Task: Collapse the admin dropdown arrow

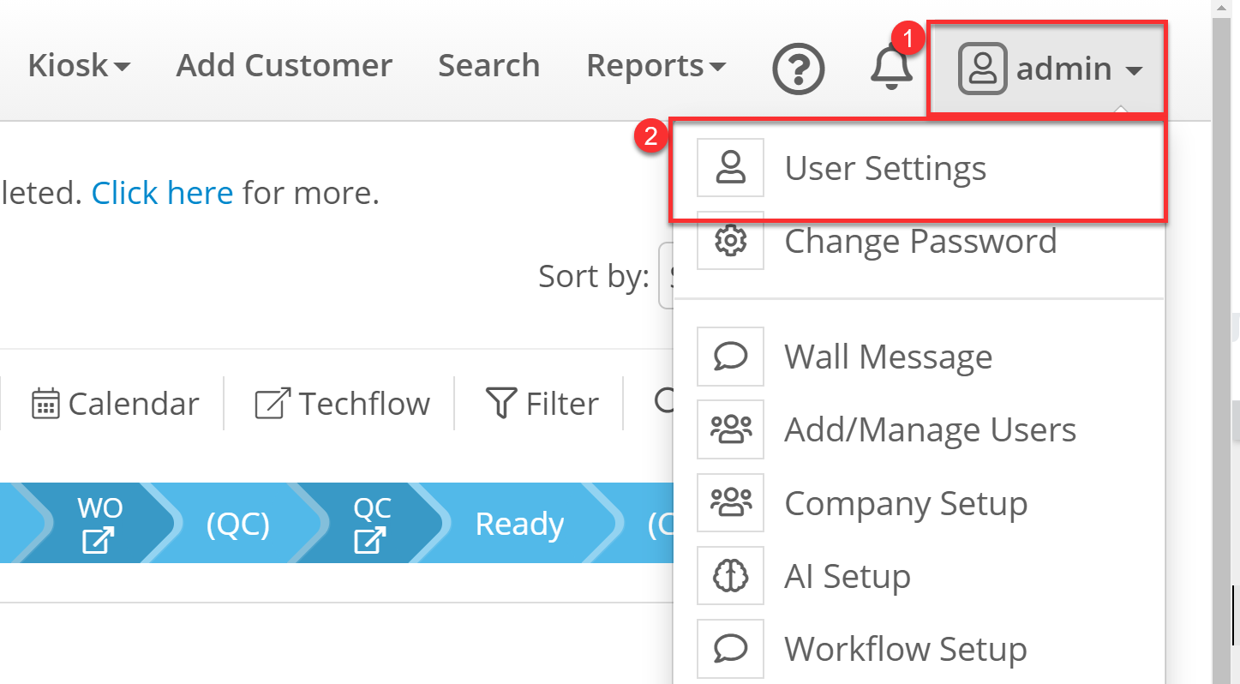Action: coord(1134,71)
